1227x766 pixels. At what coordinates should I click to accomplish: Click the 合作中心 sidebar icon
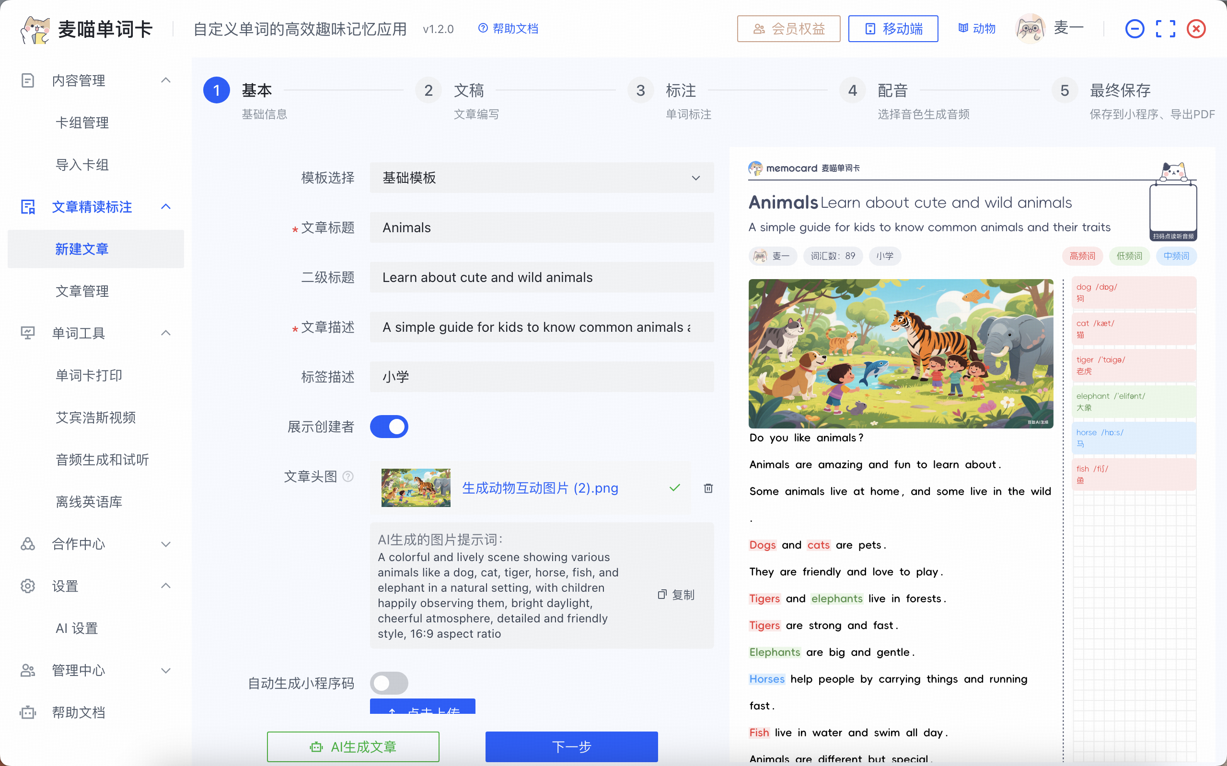(27, 544)
